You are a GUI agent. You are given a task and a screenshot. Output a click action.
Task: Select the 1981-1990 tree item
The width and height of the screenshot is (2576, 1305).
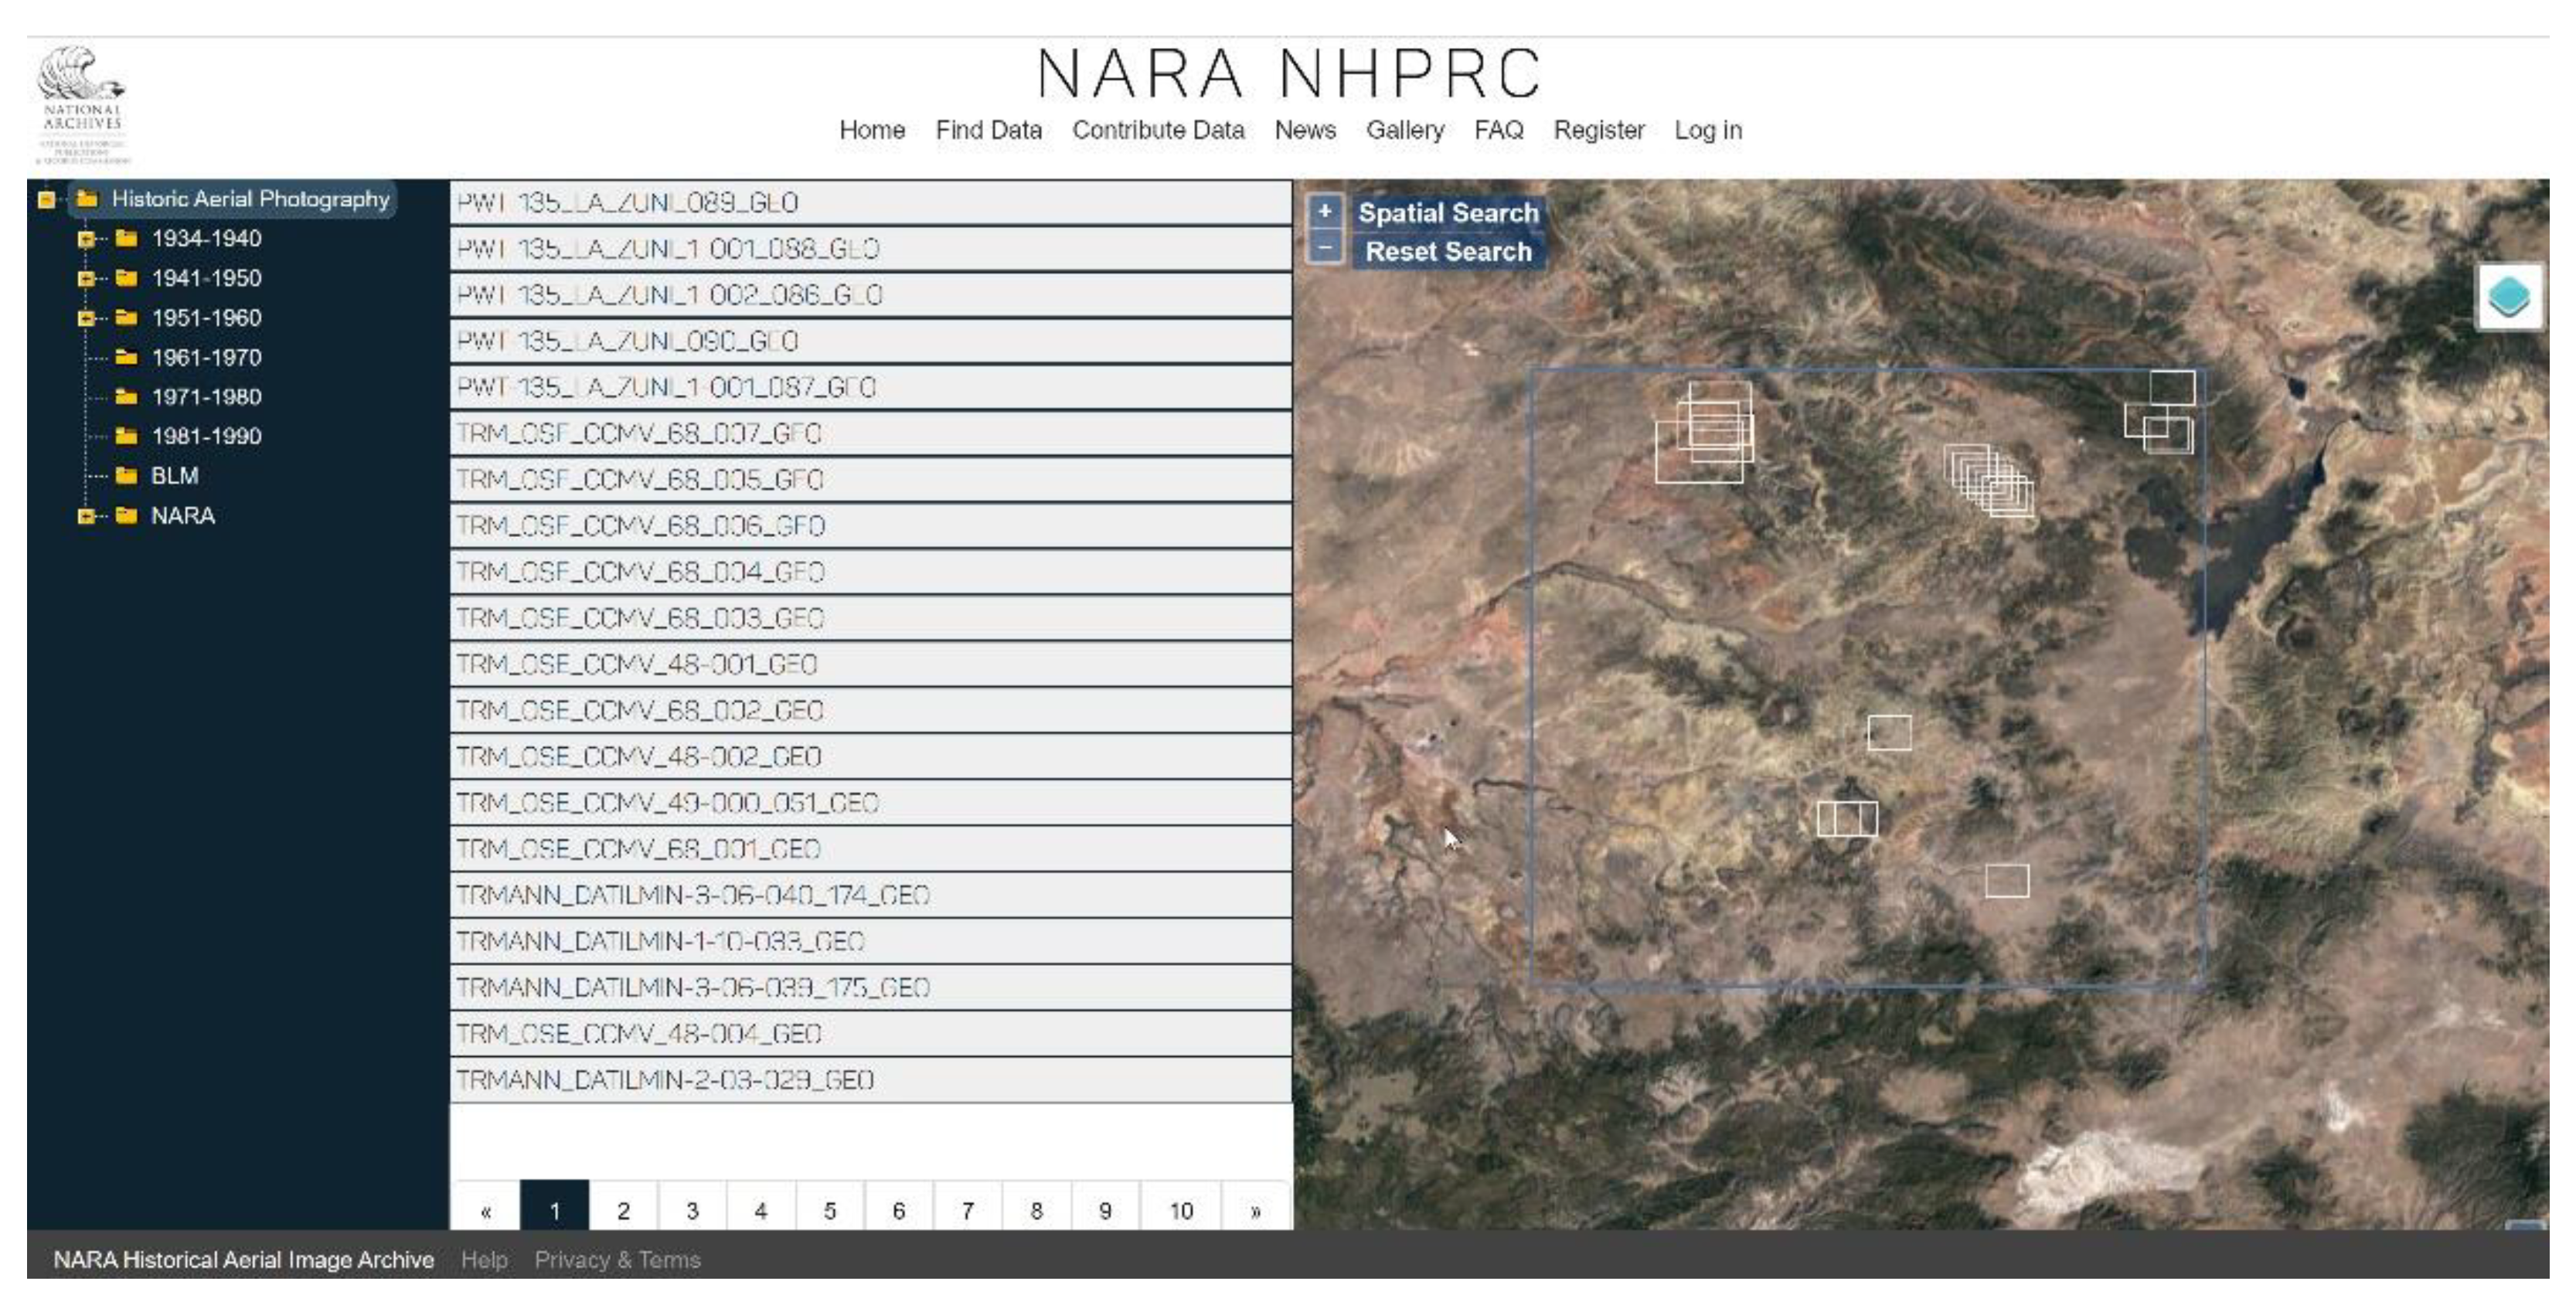(x=206, y=436)
